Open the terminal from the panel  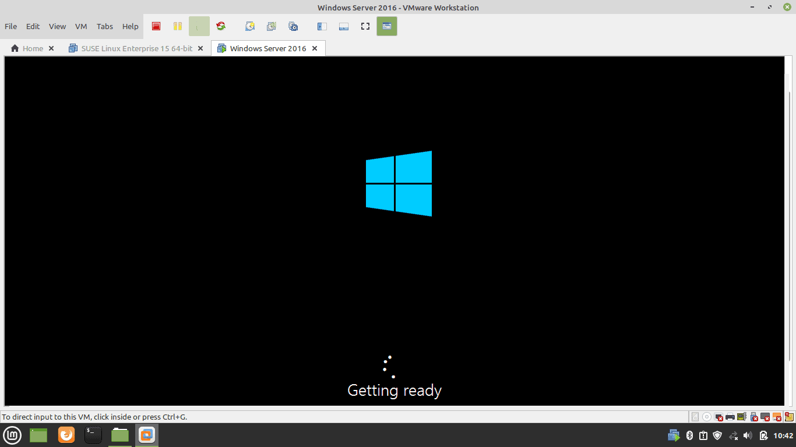(x=93, y=435)
